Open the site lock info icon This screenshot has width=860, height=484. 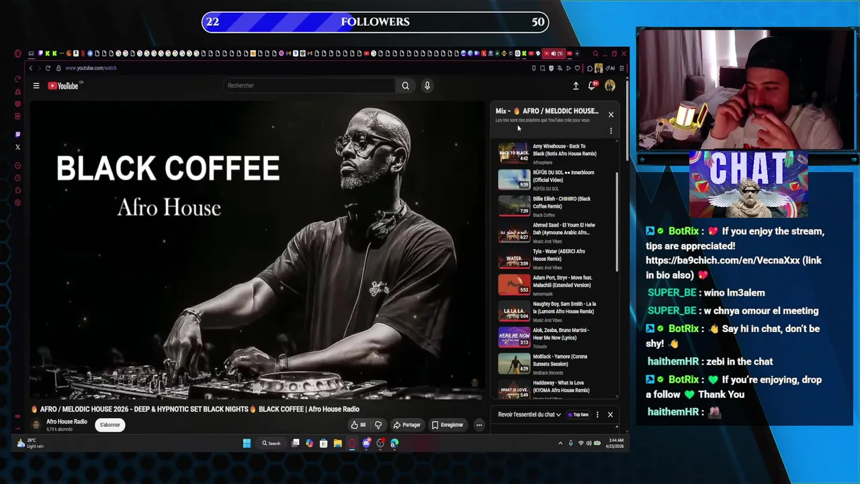click(x=58, y=68)
